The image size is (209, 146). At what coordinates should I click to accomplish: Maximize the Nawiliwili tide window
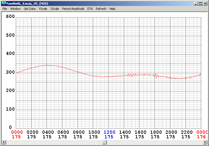(x=200, y=4)
